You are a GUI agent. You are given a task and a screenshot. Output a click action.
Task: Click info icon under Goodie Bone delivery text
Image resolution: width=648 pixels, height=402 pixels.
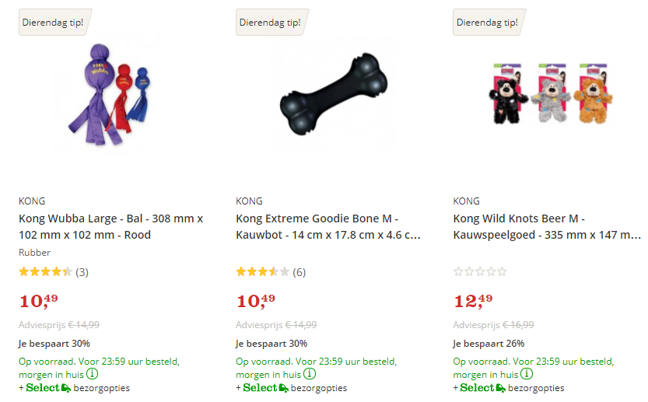click(x=310, y=374)
